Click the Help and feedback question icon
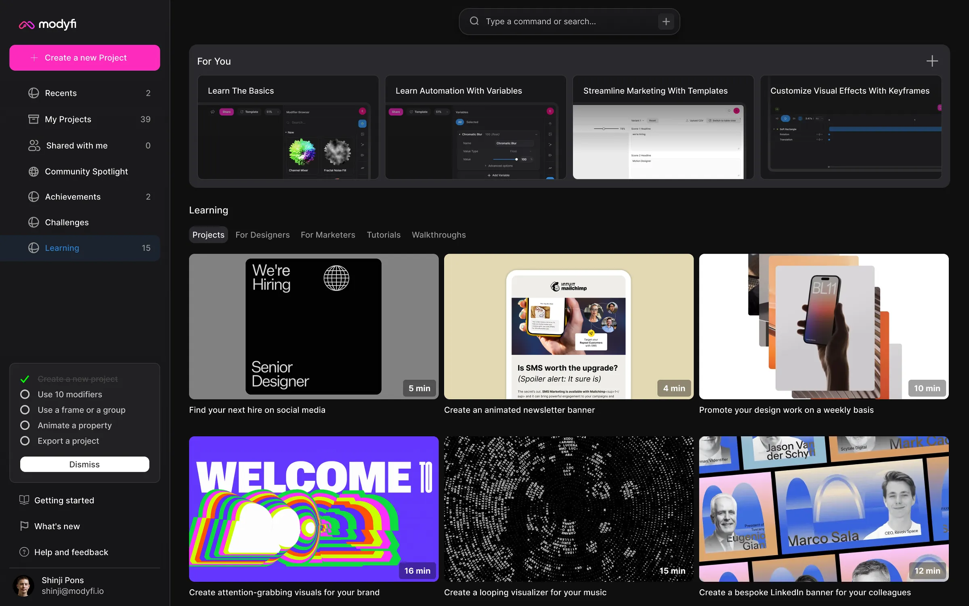This screenshot has height=606, width=969. (24, 552)
